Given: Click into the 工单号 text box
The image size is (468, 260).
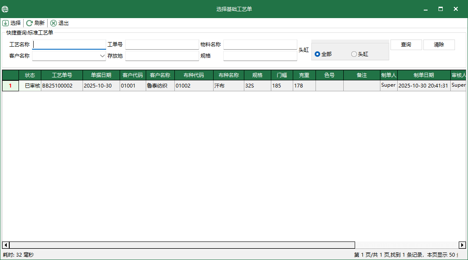Looking at the screenshot, I should click(x=162, y=45).
